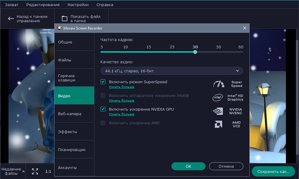Uncheck the NVIDIA GPU acceleration checkbox

pos(103,109)
